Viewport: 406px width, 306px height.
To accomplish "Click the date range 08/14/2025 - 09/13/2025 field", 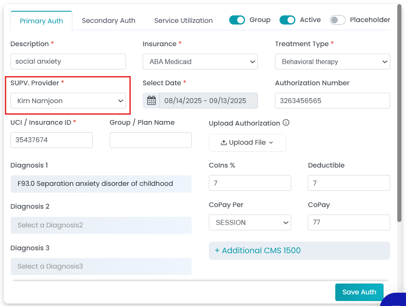I will [x=208, y=101].
